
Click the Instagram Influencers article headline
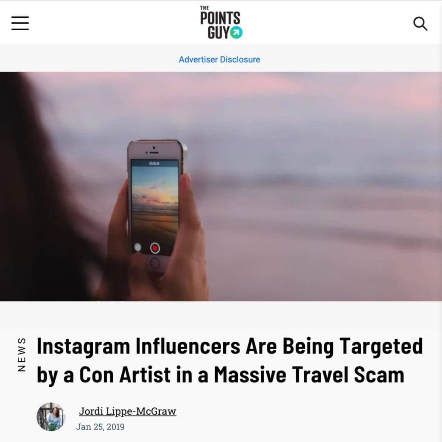230,360
